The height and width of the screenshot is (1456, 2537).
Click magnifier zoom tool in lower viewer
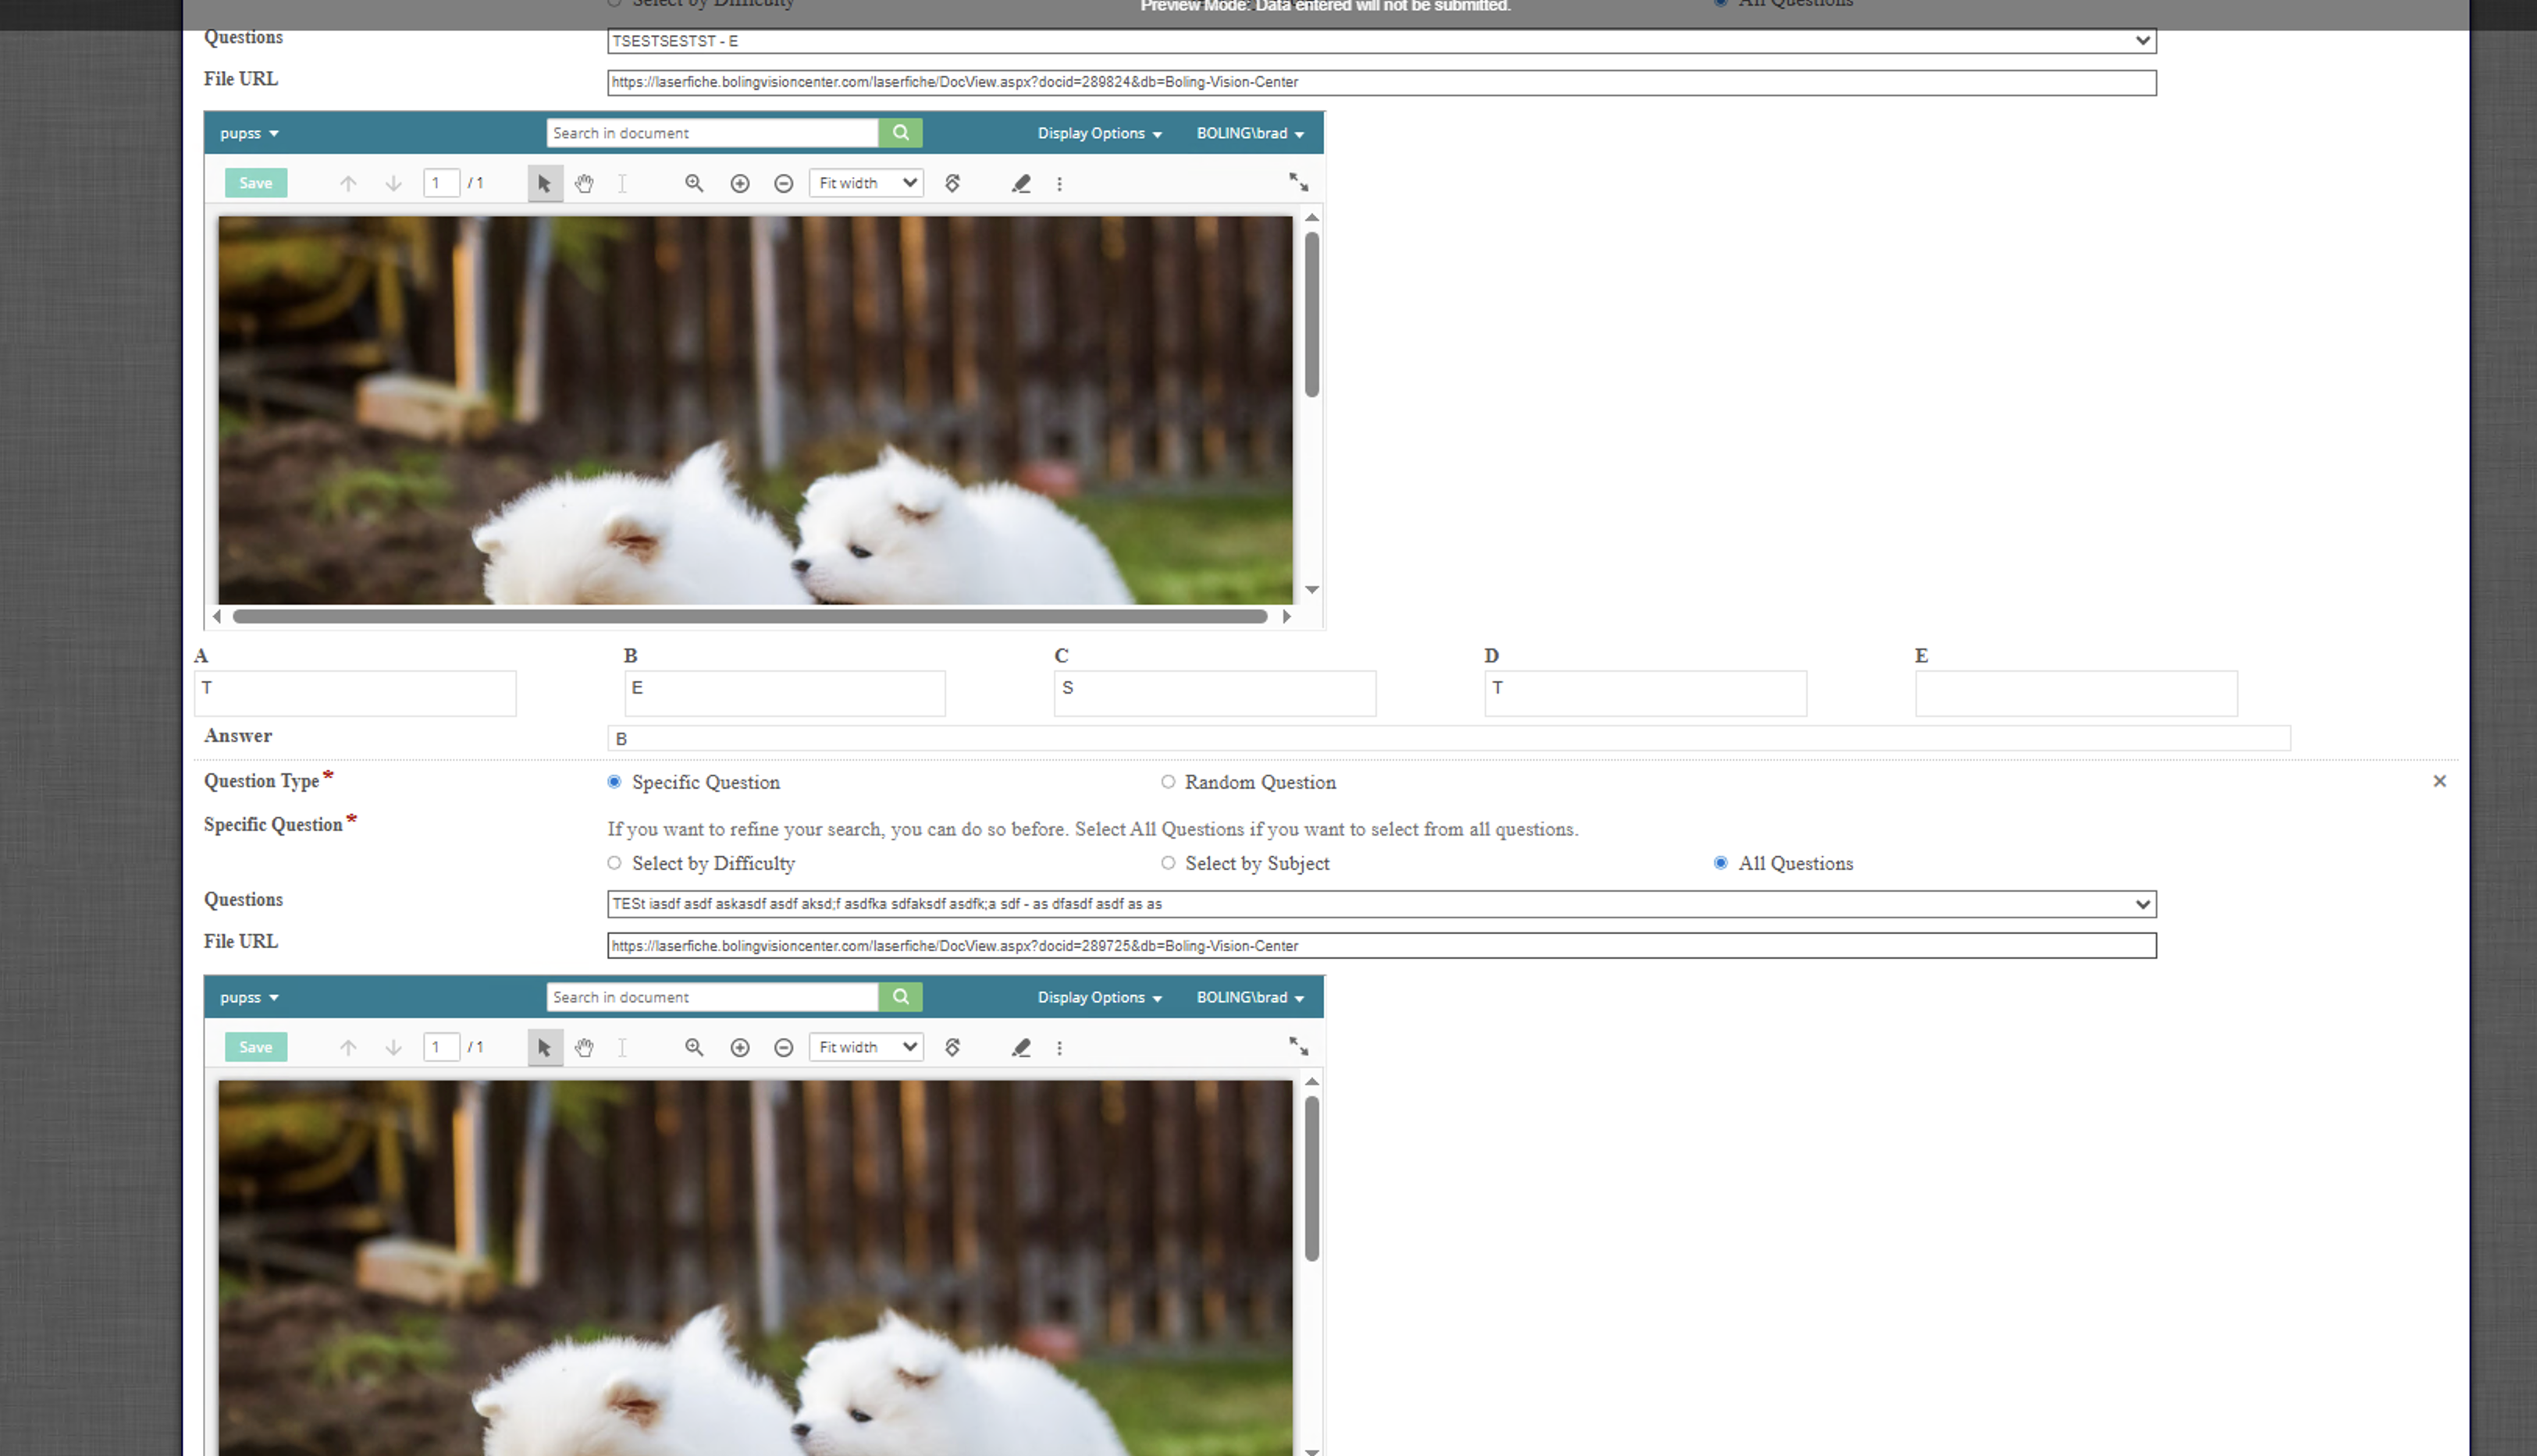(693, 1047)
